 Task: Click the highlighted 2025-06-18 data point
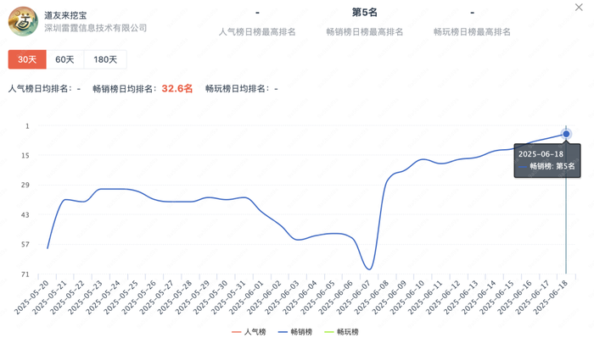tap(566, 134)
